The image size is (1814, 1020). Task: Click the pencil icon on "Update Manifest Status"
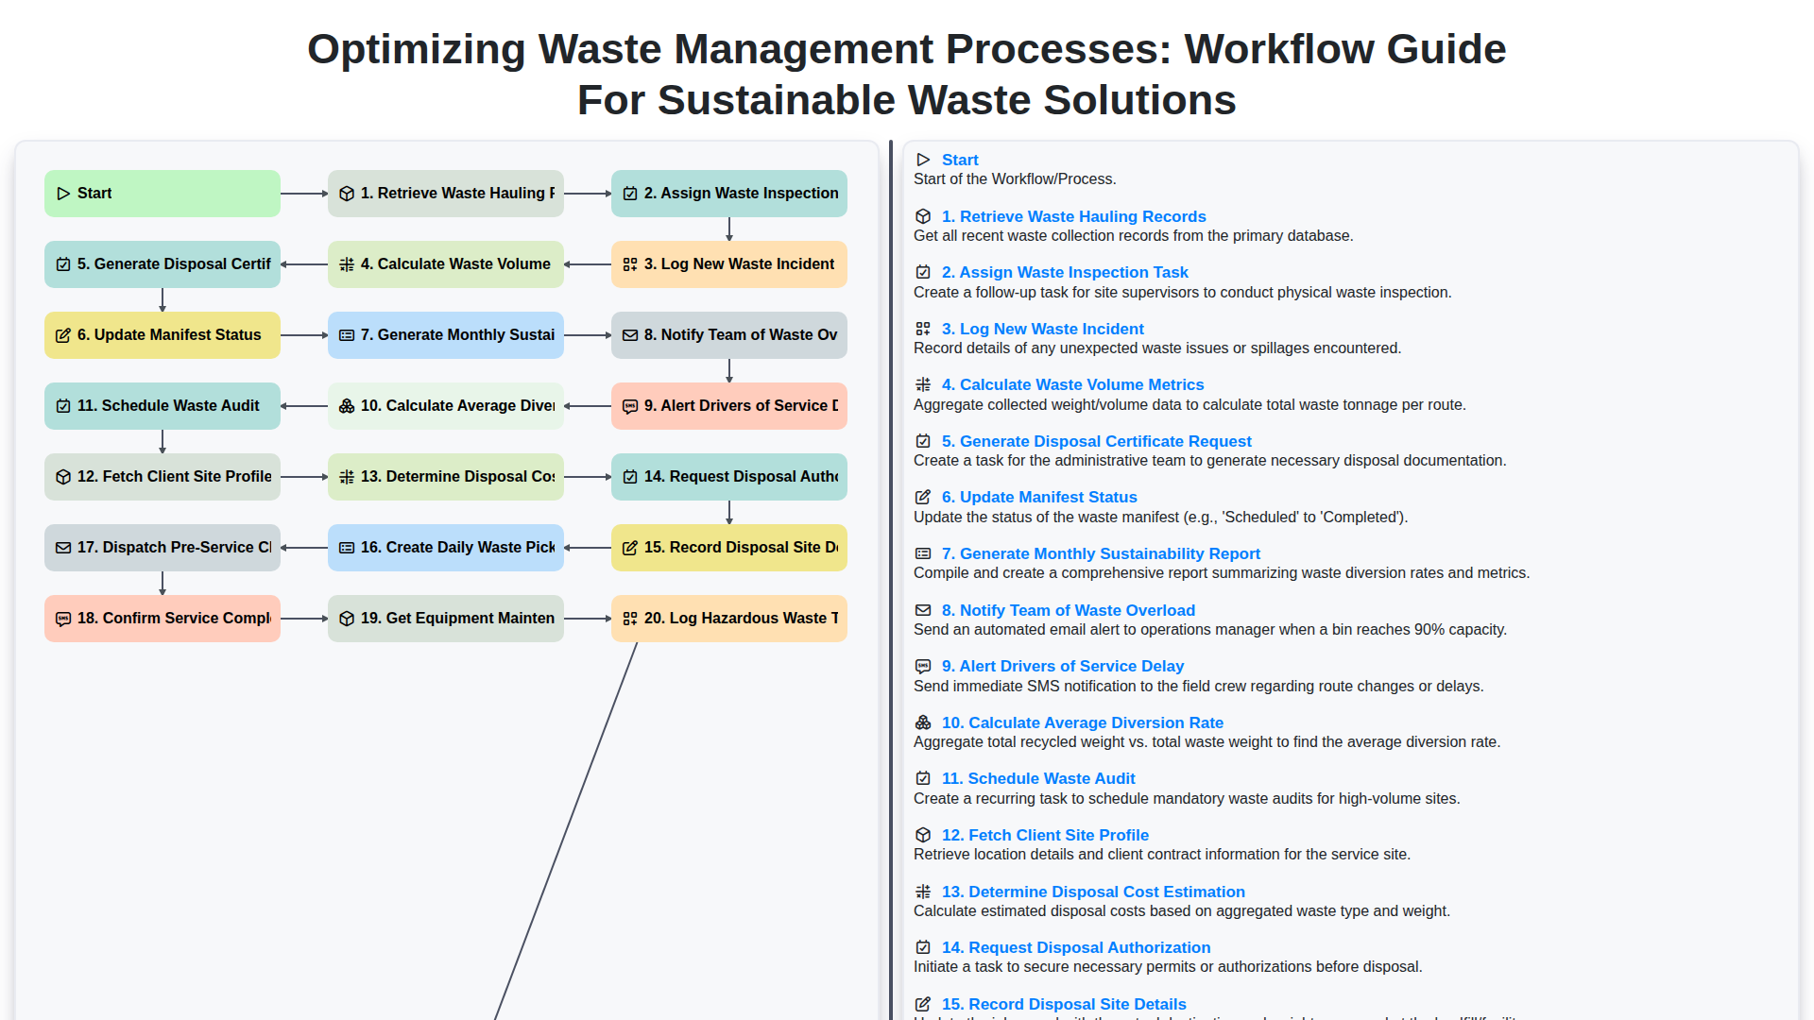63,334
